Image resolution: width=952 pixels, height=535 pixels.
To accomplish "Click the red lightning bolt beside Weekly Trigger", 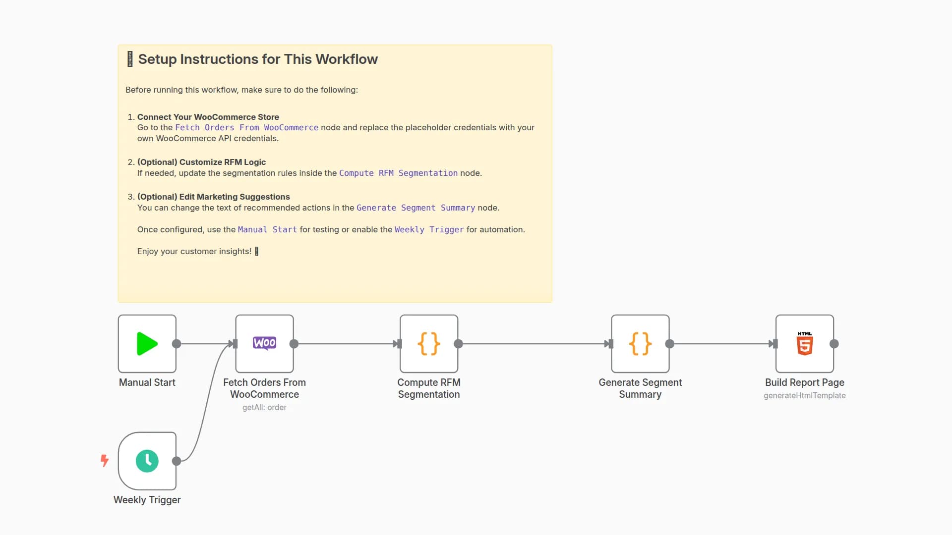I will tap(105, 461).
